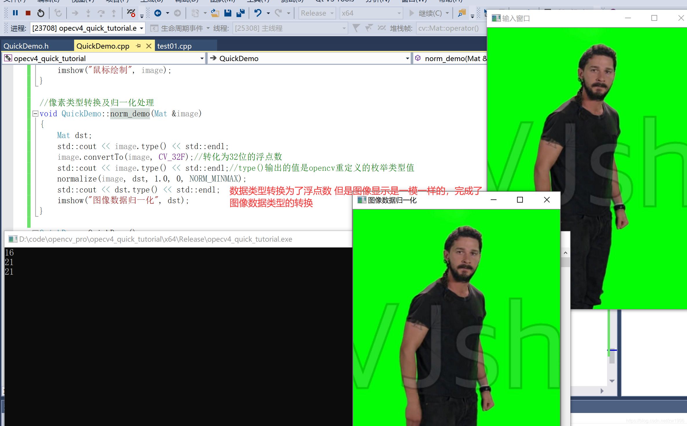The image size is (687, 426).
Task: Expand the opecv4_quick_tutorial project scope dropdown
Action: pos(202,58)
